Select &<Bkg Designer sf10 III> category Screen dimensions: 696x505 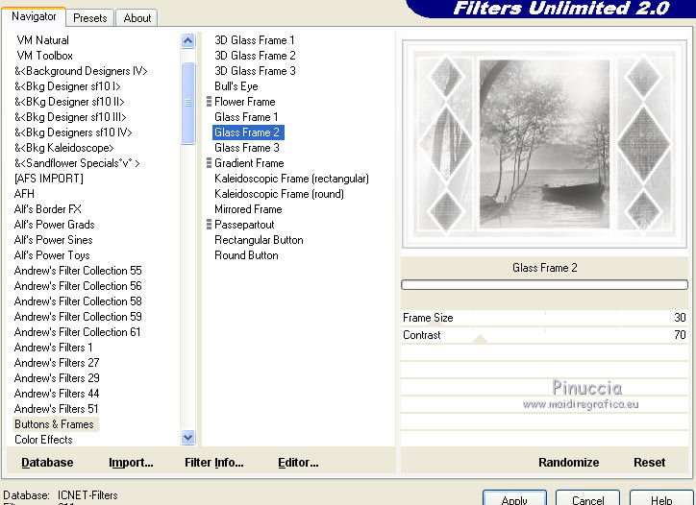(70, 117)
